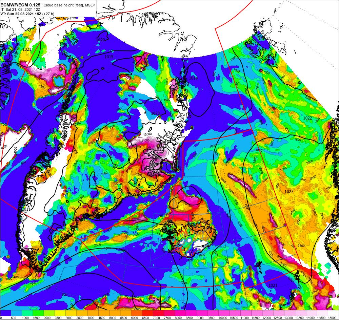
Task: Pick the pale pink 14000–14500 legend swatch
Action: (311, 313)
